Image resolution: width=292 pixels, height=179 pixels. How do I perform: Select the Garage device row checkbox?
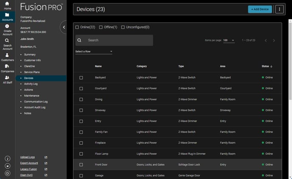click(x=81, y=176)
